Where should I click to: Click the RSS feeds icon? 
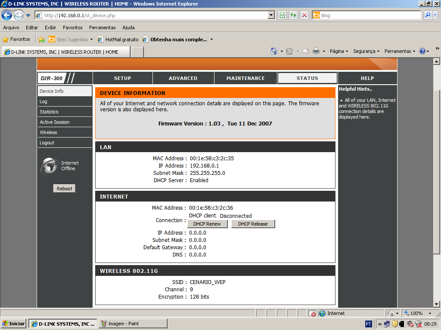tap(289, 52)
